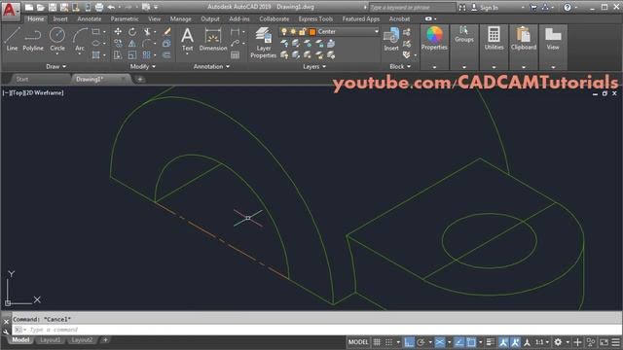Screen dimensions: 623x350
Task: Click the Insert block icon
Action: point(391,39)
